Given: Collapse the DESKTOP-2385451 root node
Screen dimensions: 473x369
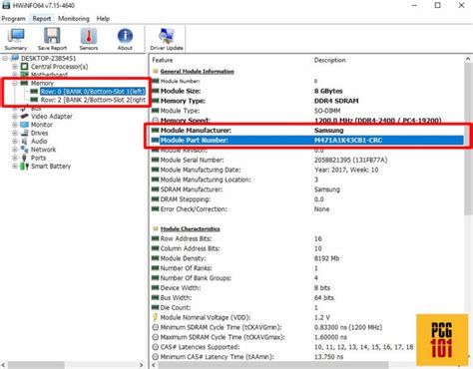Looking at the screenshot, I should pos(5,58).
